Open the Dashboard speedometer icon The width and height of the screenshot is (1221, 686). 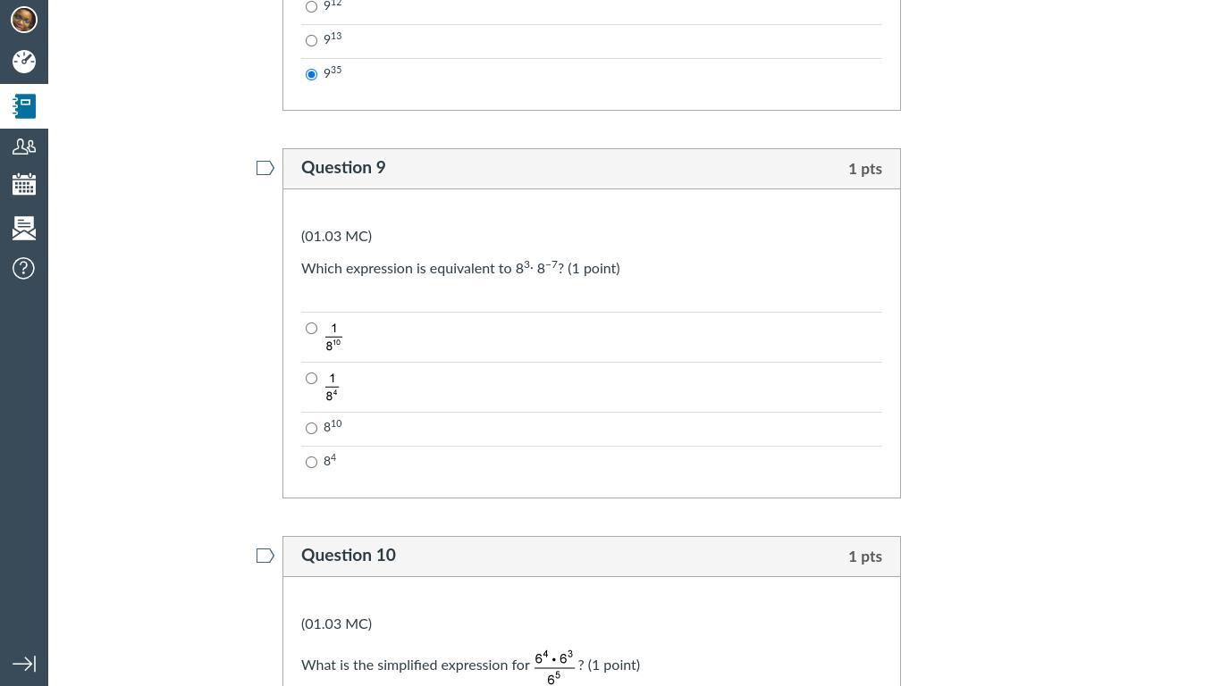[x=24, y=62]
